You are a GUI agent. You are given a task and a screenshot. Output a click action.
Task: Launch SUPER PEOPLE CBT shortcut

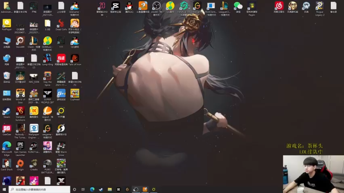pos(47,96)
